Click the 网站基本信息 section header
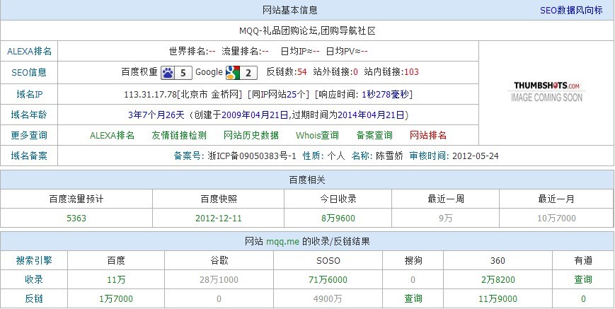 point(290,10)
